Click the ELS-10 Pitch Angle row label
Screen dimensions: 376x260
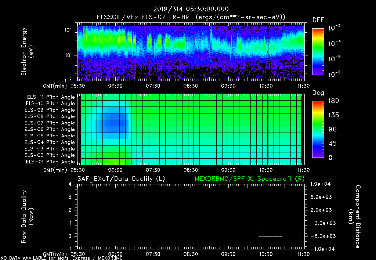click(x=50, y=104)
